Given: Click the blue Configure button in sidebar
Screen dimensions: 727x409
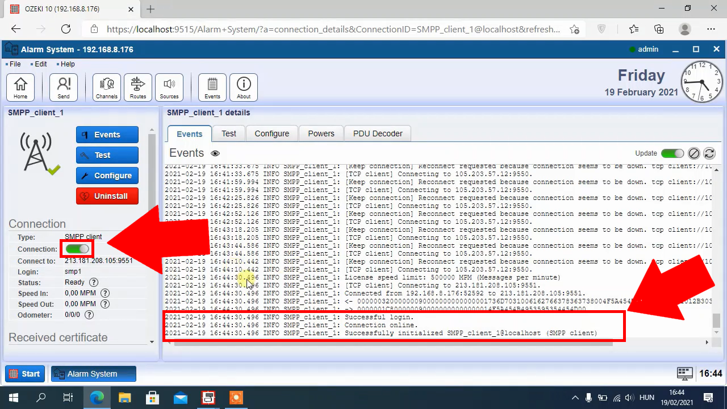Looking at the screenshot, I should pyautogui.click(x=107, y=176).
